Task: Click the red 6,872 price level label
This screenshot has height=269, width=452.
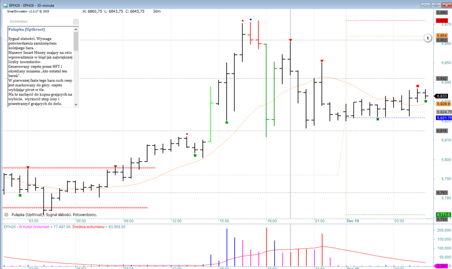Action: click(441, 21)
